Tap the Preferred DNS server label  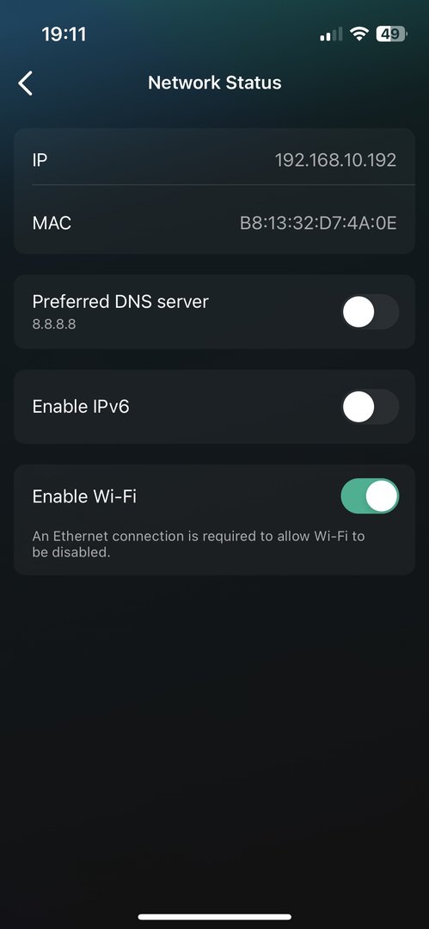pos(120,302)
